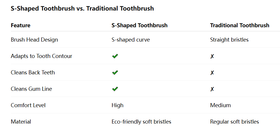Click the Straight bristles cell
280x135 pixels.
(x=229, y=40)
